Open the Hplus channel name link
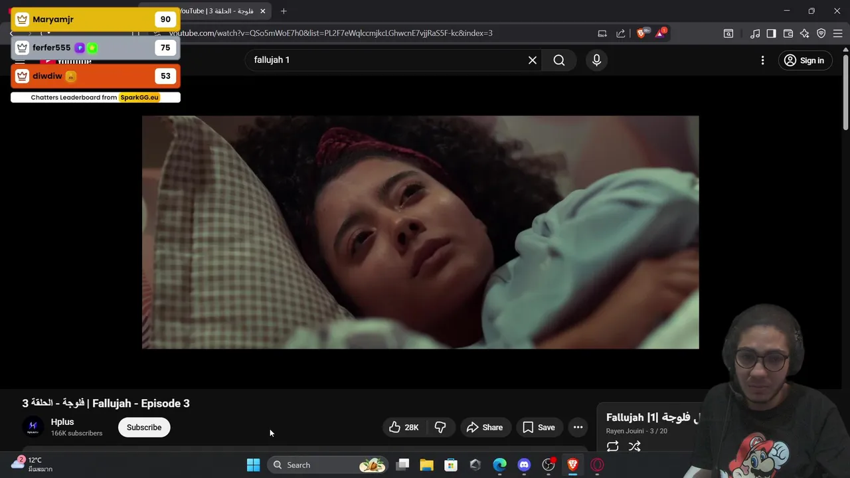 tap(62, 422)
